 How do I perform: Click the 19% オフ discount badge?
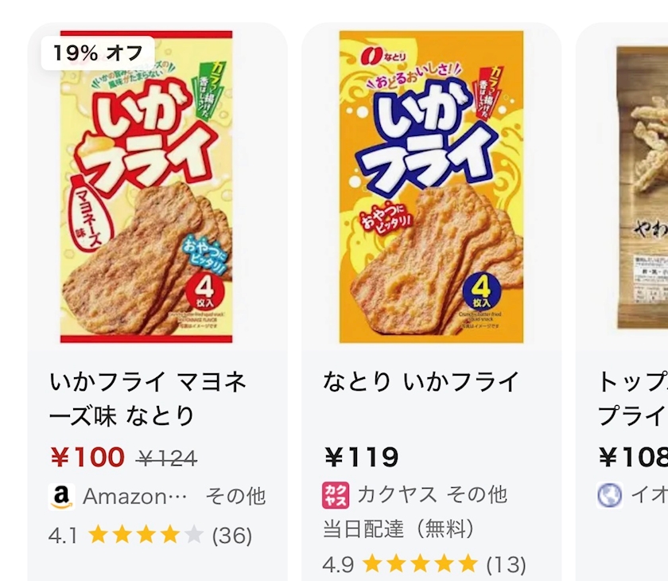pos(98,53)
